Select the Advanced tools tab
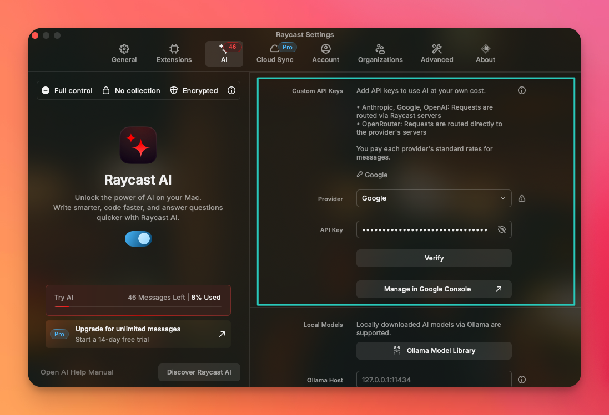The width and height of the screenshot is (609, 415). 437,54
